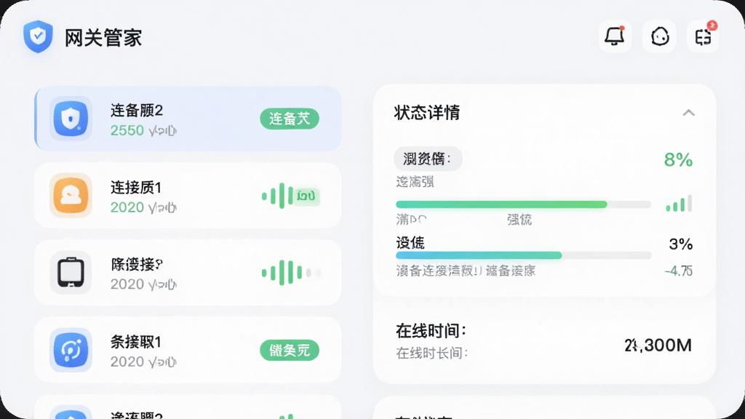Click green badge on 2020 fourth device row
This screenshot has width=745, height=419.
point(290,351)
